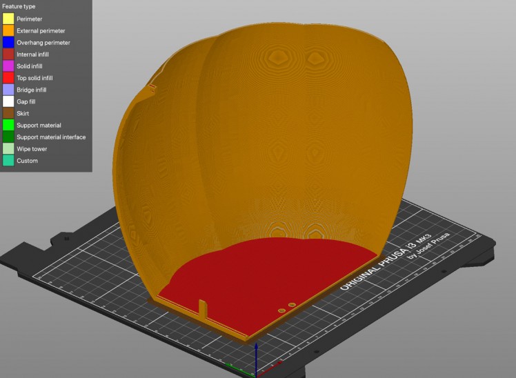This screenshot has height=378, width=516.
Task: Click the Perimeter yellow color swatch
Action: pyautogui.click(x=8, y=19)
